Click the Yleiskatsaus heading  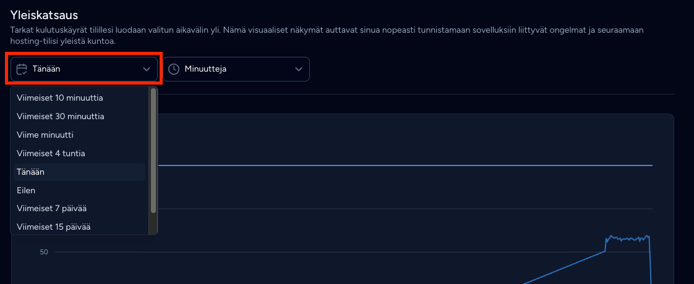click(x=45, y=15)
